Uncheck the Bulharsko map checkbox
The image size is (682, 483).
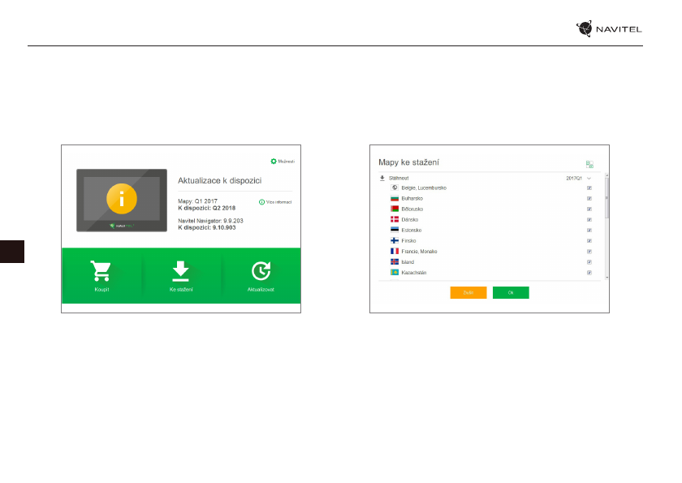pyautogui.click(x=589, y=199)
